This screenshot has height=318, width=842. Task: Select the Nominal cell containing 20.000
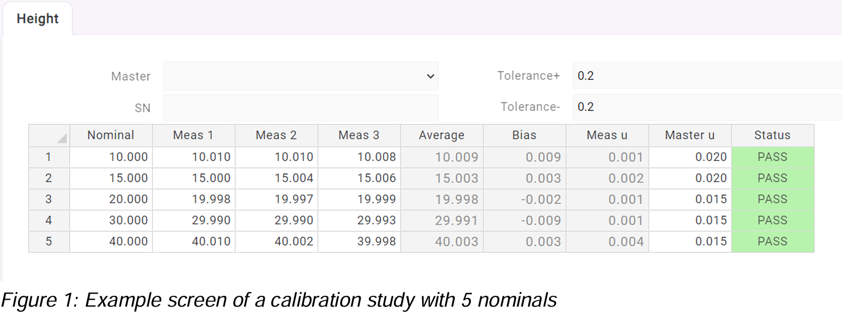tap(111, 199)
